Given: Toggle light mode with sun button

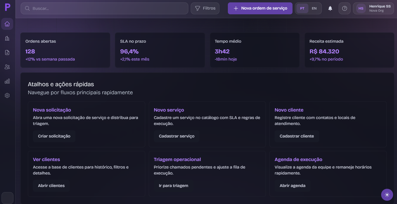Looking at the screenshot, I should point(387,195).
